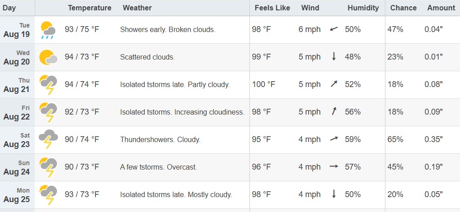Click the Amount column header
Screen dimensions: 460x212
point(441,8)
